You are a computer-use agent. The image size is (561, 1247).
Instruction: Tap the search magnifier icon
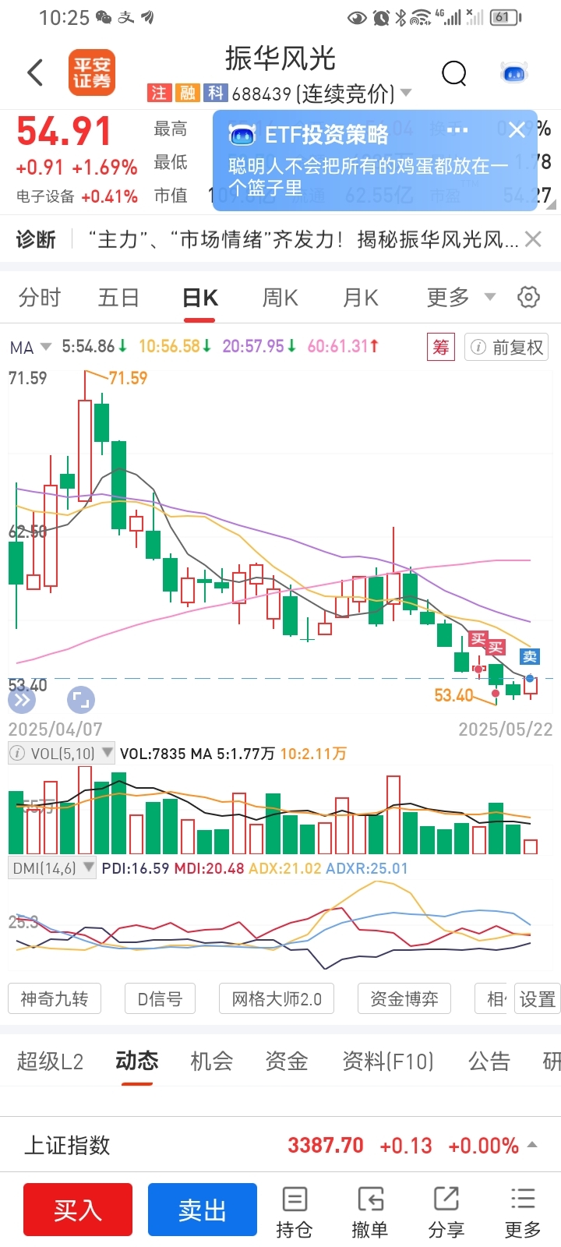[x=453, y=73]
